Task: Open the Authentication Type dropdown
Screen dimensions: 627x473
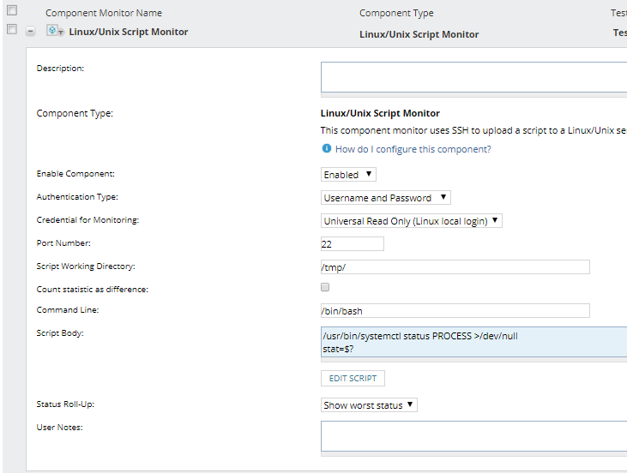Action: 385,198
